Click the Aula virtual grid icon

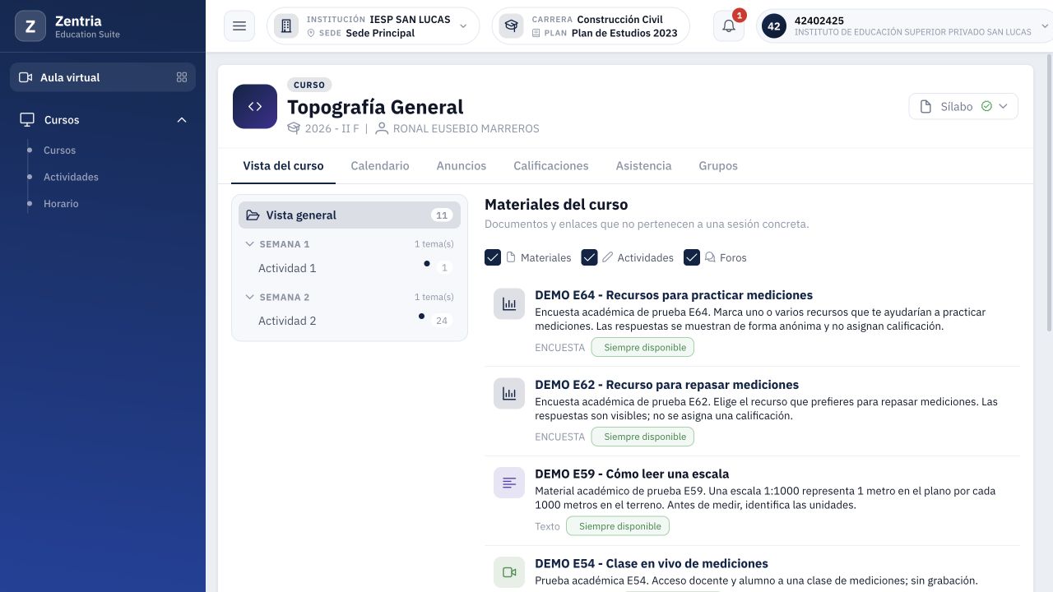click(x=182, y=77)
